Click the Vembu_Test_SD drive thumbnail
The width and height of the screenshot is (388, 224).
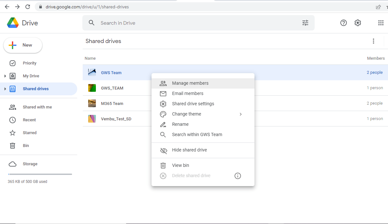[x=92, y=119]
